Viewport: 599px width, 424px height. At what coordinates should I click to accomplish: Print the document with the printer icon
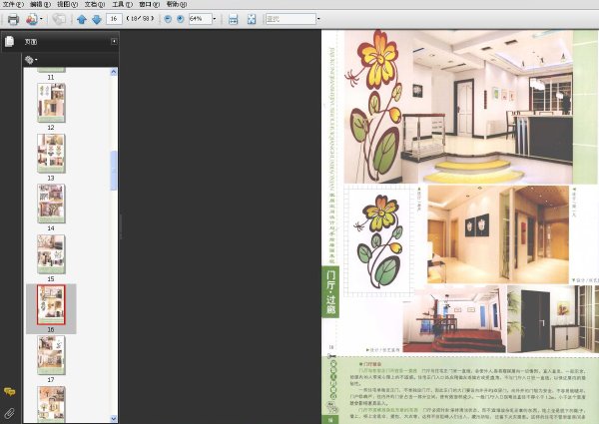(x=13, y=19)
